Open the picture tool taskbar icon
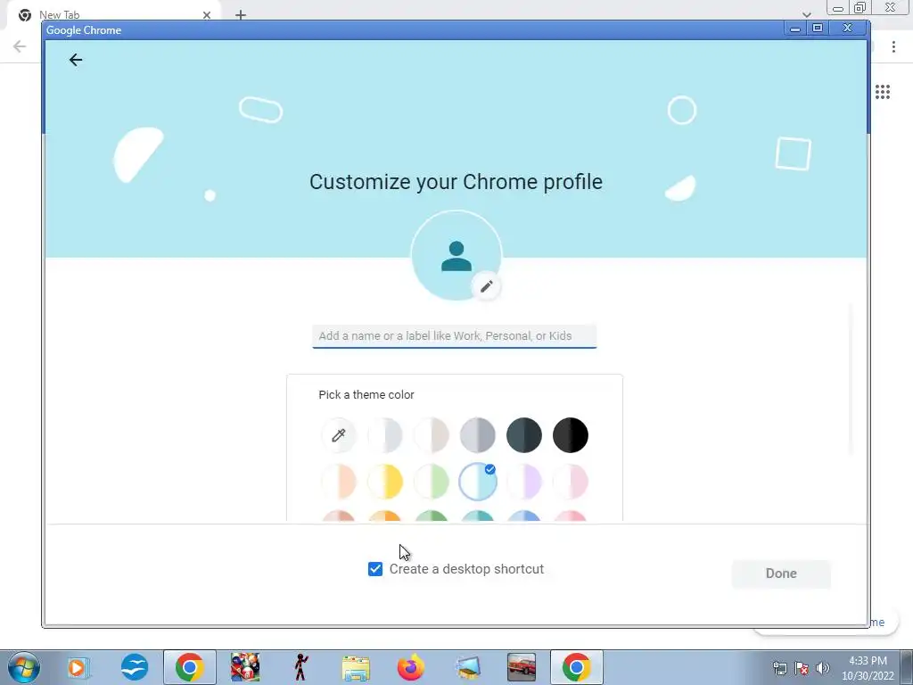This screenshot has width=913, height=685. tap(467, 668)
